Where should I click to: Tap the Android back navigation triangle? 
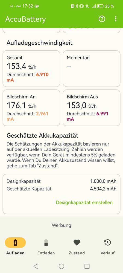pos(36,266)
